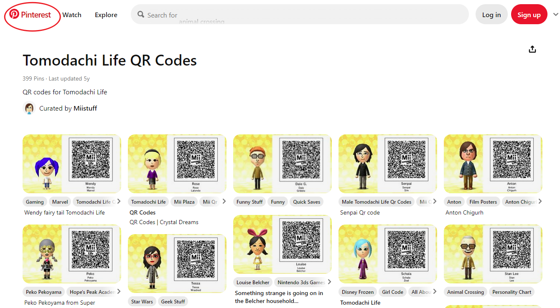This screenshot has height=308, width=560.
Task: Click the '399 Pins' count text
Action: coord(34,78)
